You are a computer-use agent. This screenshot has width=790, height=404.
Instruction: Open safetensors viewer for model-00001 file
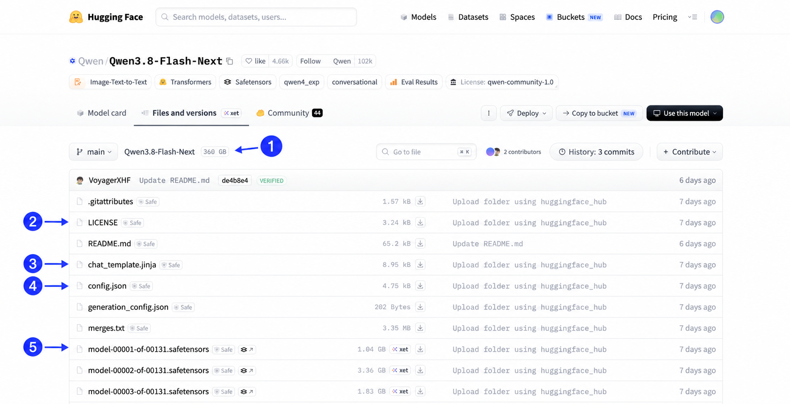(x=247, y=350)
